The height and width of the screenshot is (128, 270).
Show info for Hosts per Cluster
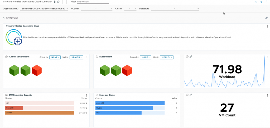97,95
